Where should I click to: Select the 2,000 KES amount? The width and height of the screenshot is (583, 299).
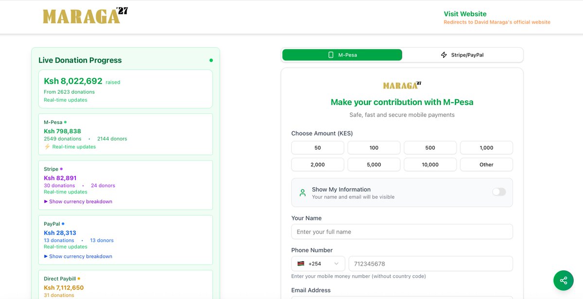tap(318, 164)
